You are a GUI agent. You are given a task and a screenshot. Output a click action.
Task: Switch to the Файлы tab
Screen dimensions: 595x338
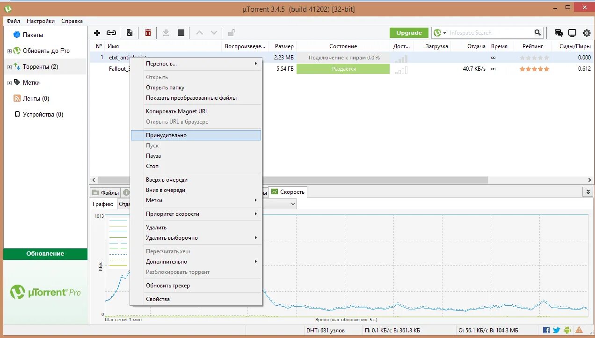[106, 192]
